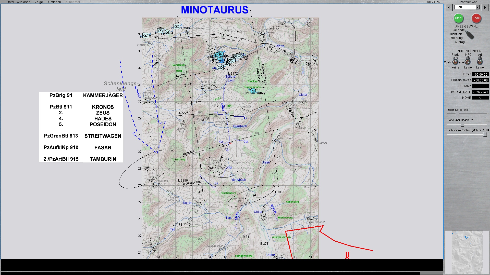Select artillery unit A 2./915 symbol
Screen dimensions: 490x275
pos(146,35)
